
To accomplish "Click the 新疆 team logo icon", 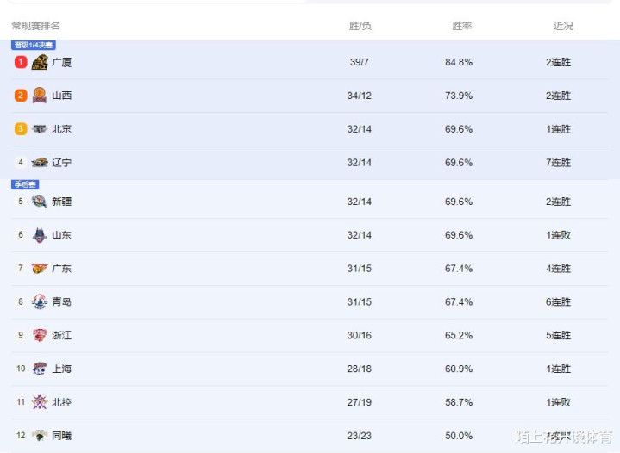I will click(40, 202).
